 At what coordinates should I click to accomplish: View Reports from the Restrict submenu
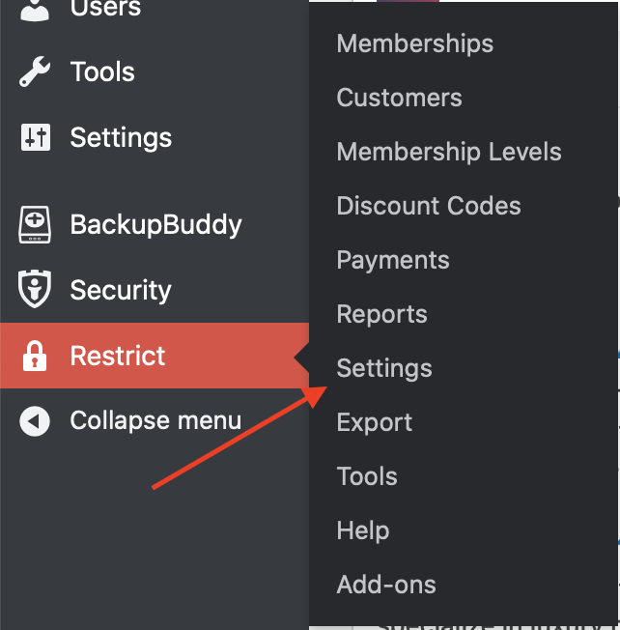coord(381,314)
